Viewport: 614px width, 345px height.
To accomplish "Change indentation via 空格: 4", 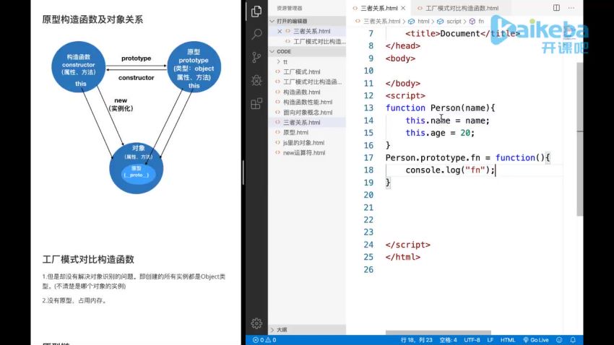I will [x=448, y=340].
